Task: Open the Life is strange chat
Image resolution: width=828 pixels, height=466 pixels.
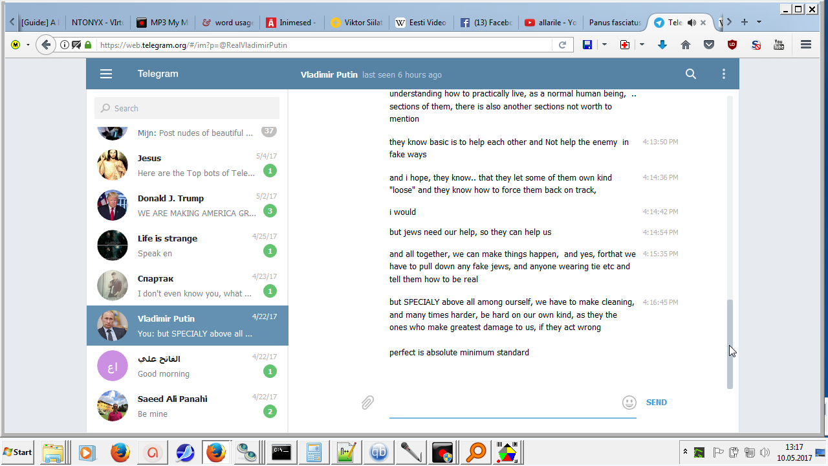Action: point(188,245)
